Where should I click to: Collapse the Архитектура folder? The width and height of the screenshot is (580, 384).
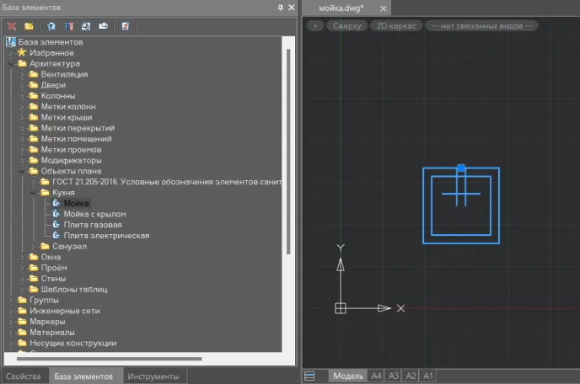coord(11,64)
